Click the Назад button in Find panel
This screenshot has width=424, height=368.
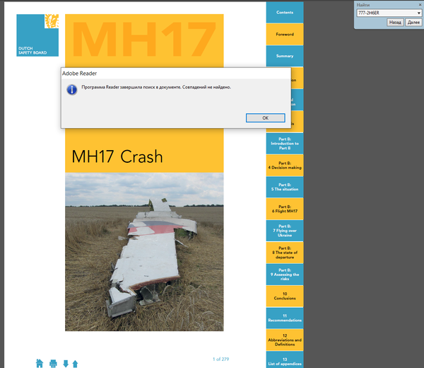[x=395, y=22]
